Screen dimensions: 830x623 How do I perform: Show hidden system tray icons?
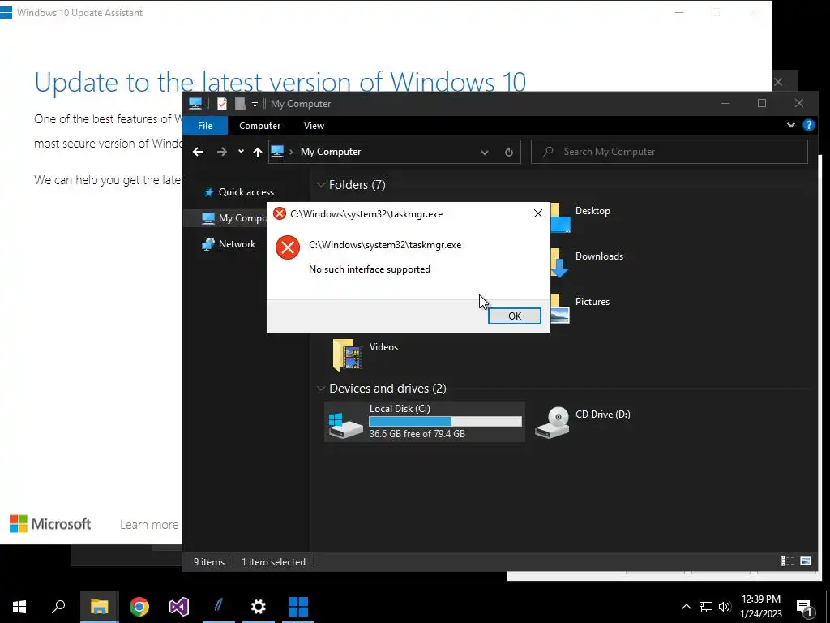point(686,607)
